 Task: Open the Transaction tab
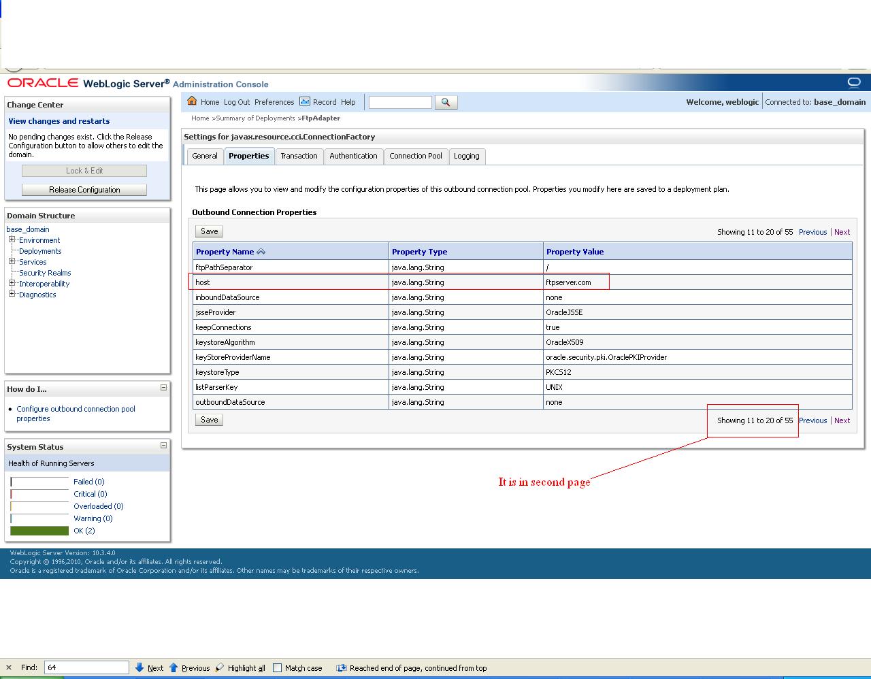pos(299,156)
